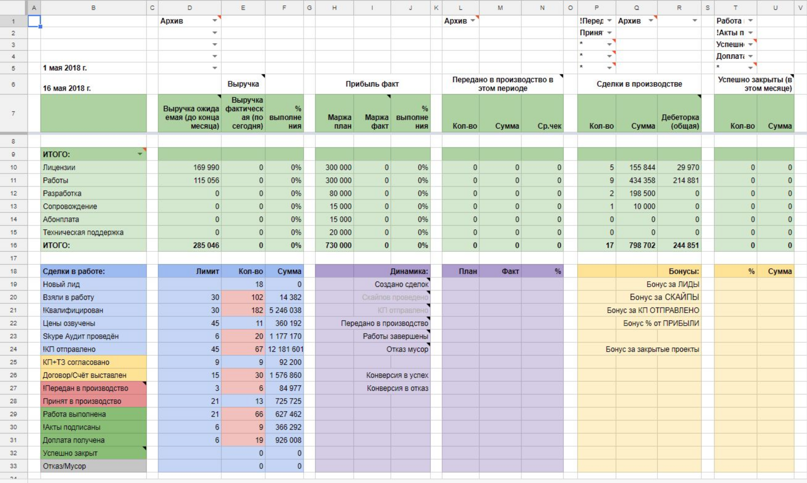Screen dimensions: 807x483
Task: Click the Бонусы: header cell
Action: pos(639,271)
